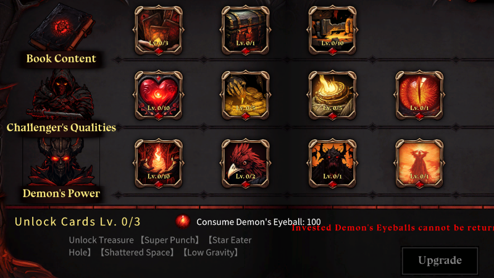Screen dimensions: 494x278
Task: Select the Unlock Cards skill icon
Action: click(x=159, y=30)
